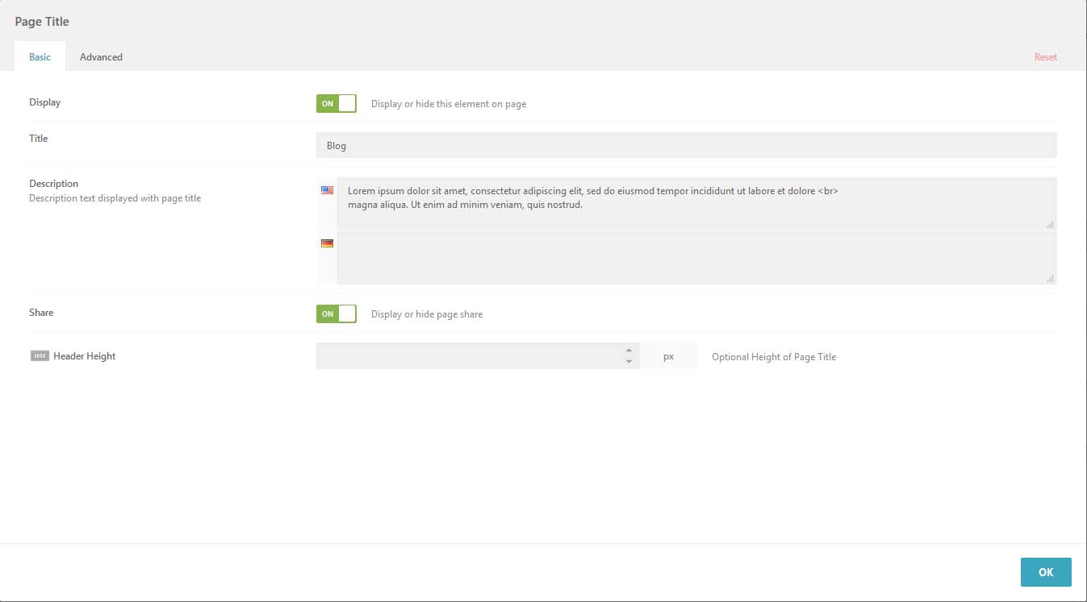
Task: Click the 'Display or hide this element on page' text
Action: [449, 104]
